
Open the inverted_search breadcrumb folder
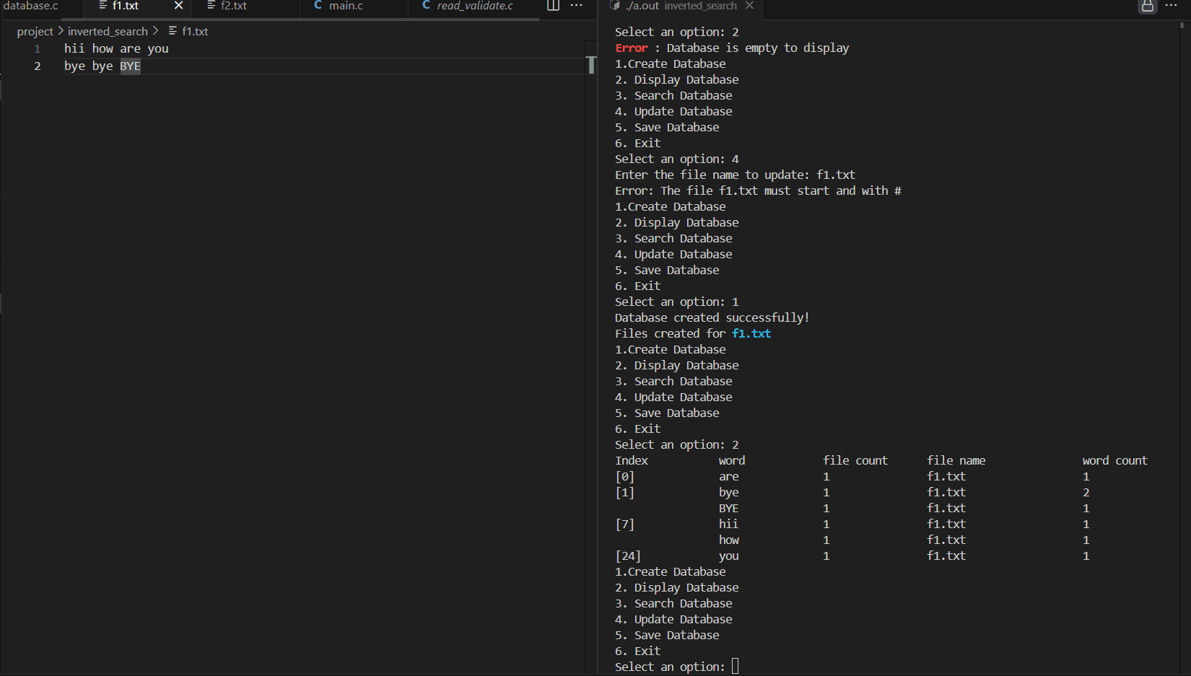[x=108, y=31]
